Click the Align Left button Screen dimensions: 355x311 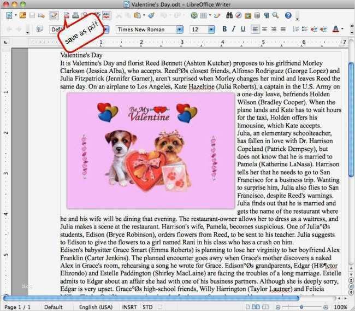click(256, 29)
